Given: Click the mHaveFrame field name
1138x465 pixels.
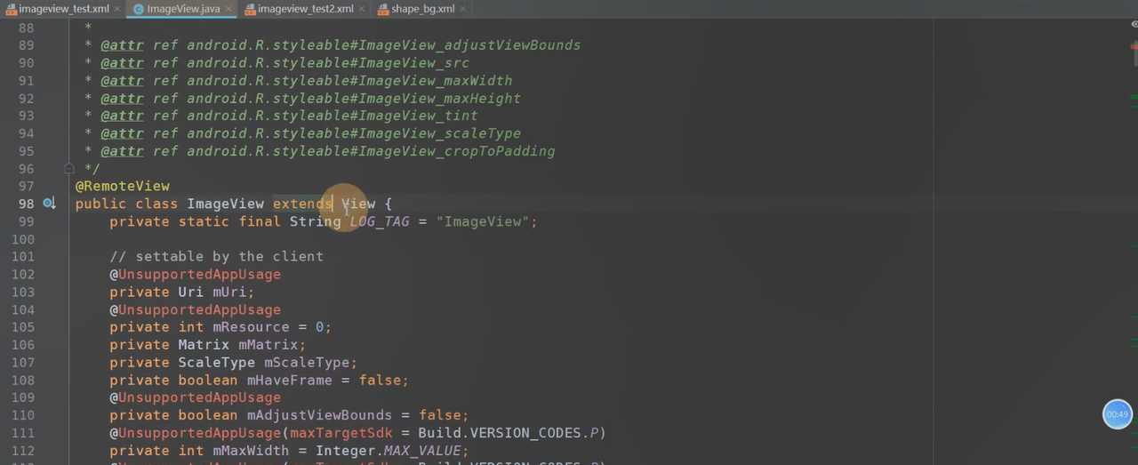Looking at the screenshot, I should coord(290,380).
